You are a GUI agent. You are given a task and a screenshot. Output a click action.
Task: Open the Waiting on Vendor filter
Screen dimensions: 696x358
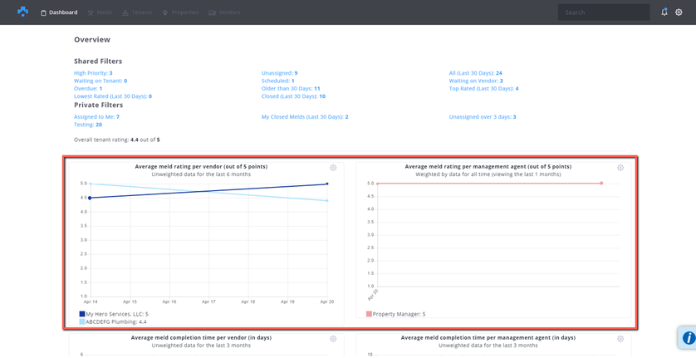click(x=476, y=81)
